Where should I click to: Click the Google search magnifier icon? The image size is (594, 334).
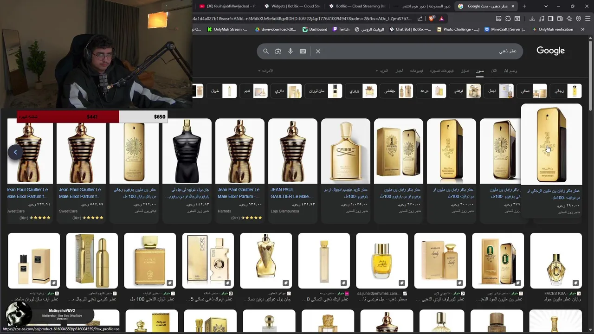(266, 51)
